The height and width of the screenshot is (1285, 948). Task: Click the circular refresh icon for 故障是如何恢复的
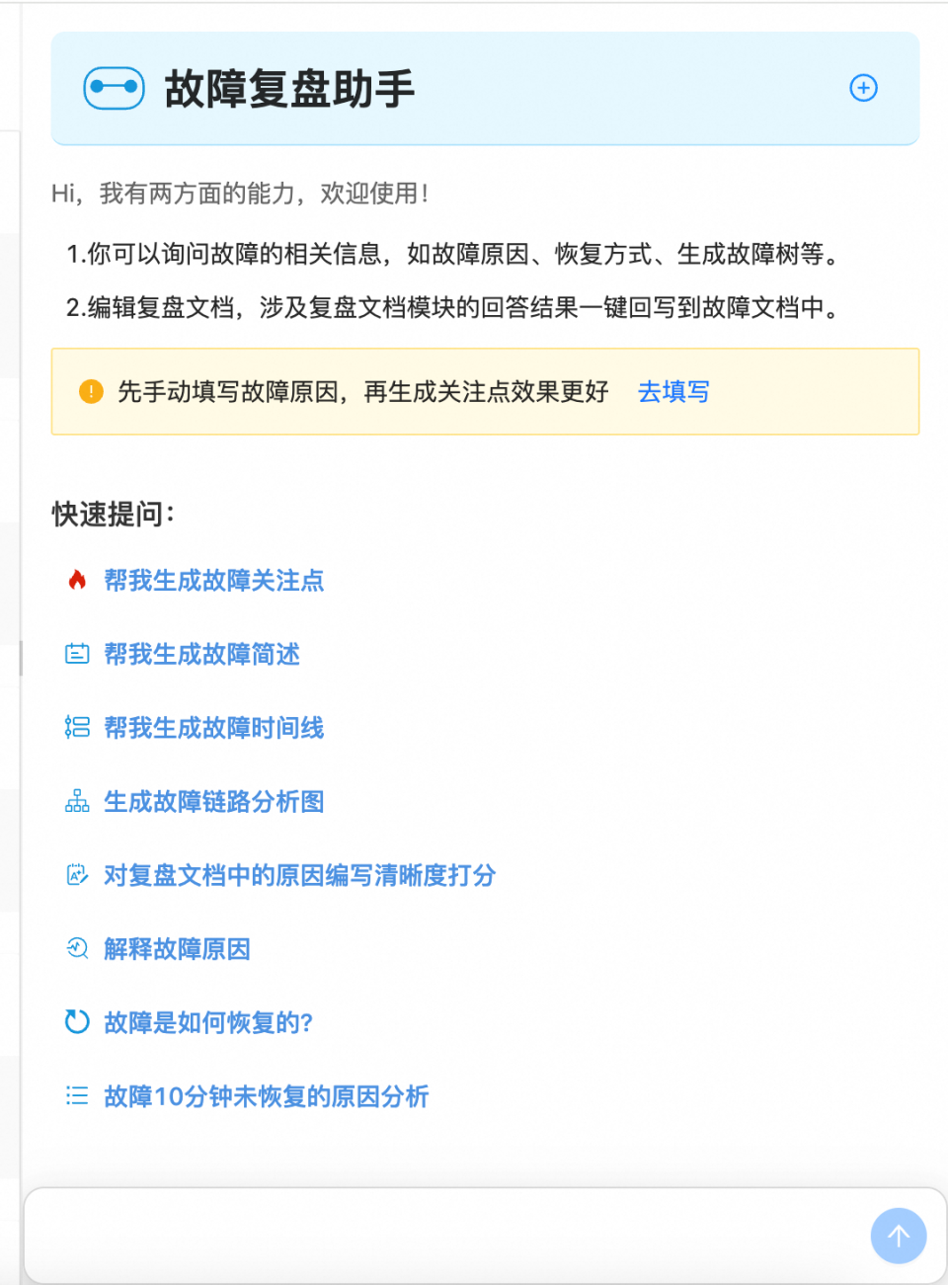(x=77, y=1023)
